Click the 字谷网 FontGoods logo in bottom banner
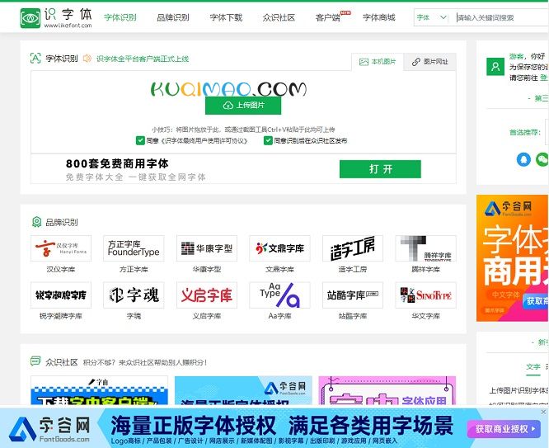This screenshot has height=448, width=549. point(49,429)
